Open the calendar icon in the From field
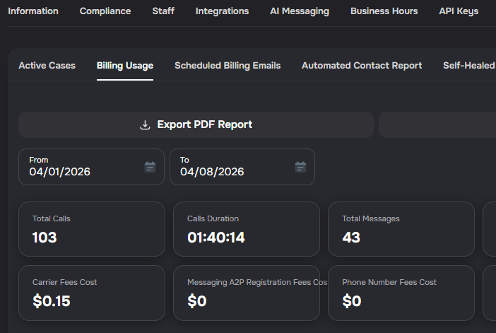Viewport: 496px width, 333px height. [150, 167]
